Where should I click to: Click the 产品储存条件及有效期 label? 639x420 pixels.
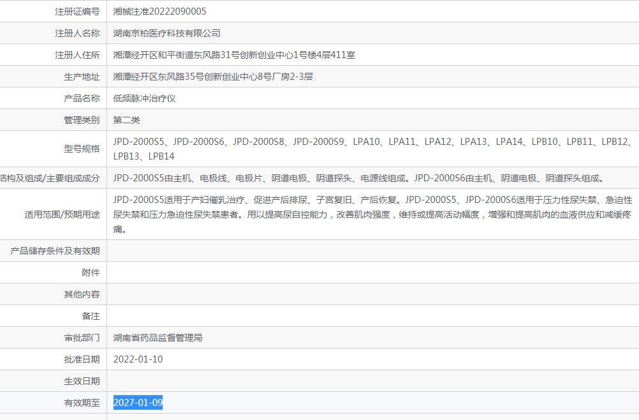click(x=55, y=251)
